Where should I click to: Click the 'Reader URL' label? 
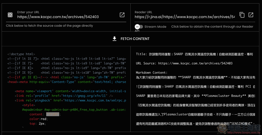(143, 12)
